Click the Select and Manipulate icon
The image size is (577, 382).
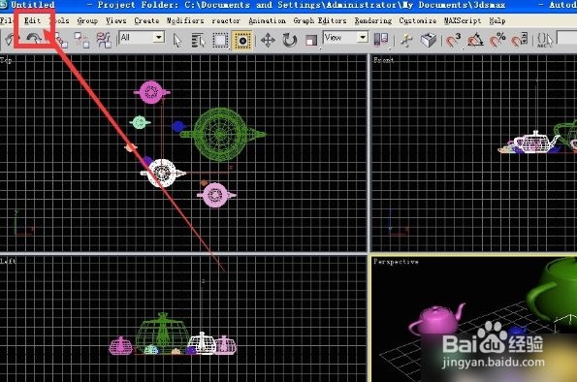[406, 40]
